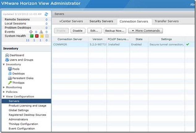Open Users and Groups
This screenshot has height=133, width=196.
click(x=21, y=60)
